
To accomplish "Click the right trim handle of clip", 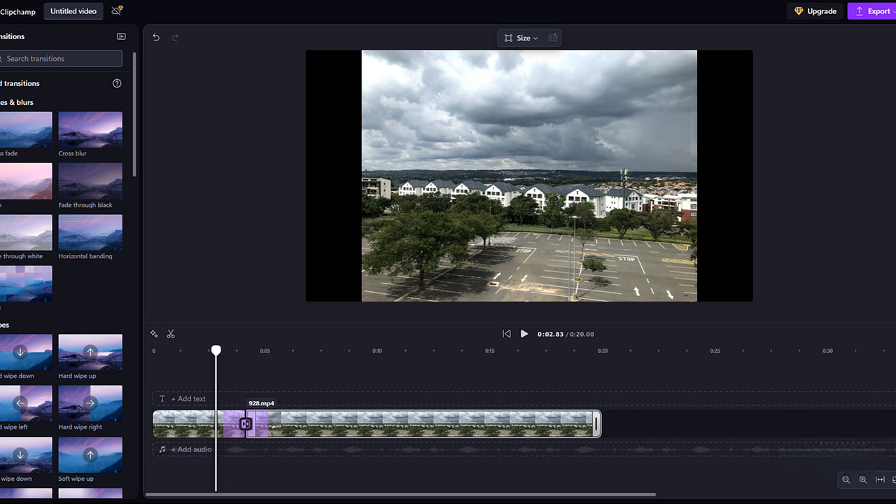I will click(596, 424).
